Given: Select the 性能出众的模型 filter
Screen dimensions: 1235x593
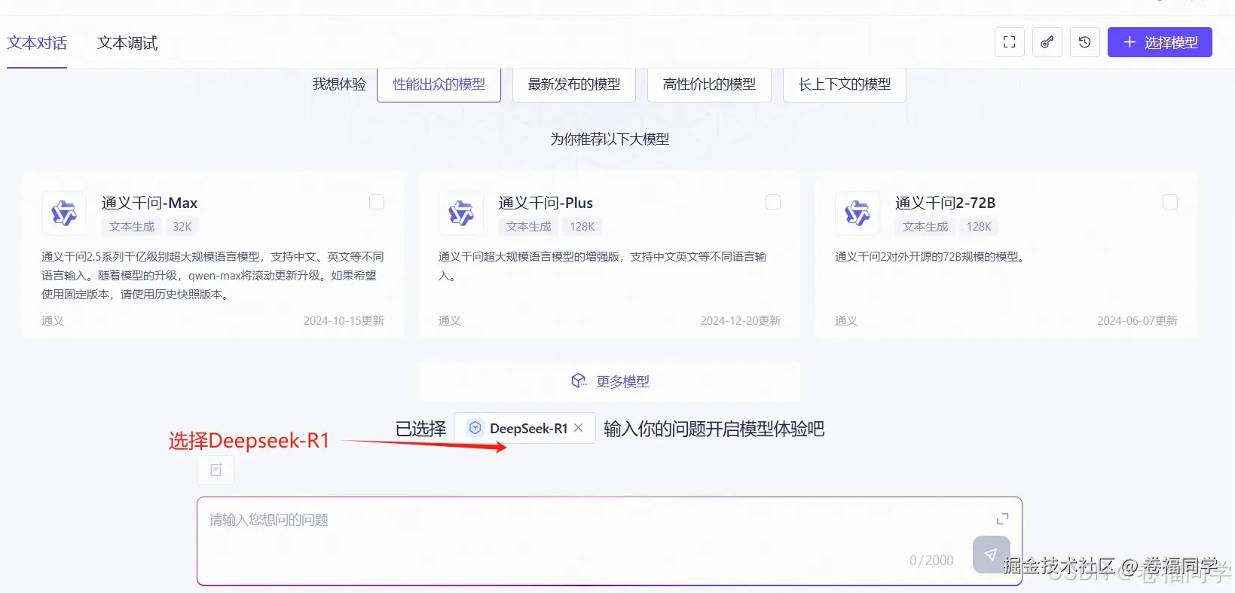Looking at the screenshot, I should click(439, 84).
